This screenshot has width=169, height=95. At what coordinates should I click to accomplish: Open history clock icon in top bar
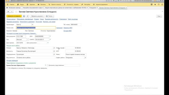(x=159, y=4)
